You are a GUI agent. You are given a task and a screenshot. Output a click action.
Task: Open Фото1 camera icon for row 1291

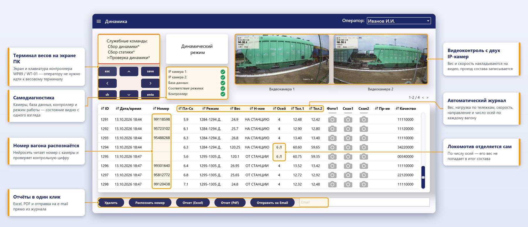[332, 120]
